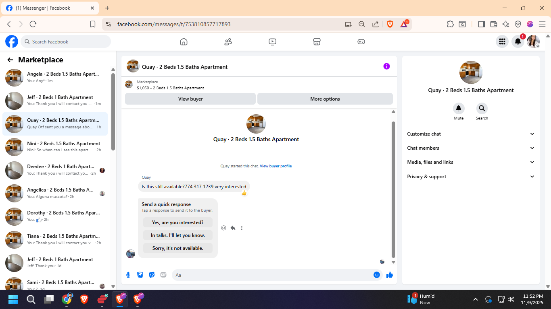Open Facebook Home icon in top navigation
The width and height of the screenshot is (551, 309).
184,41
